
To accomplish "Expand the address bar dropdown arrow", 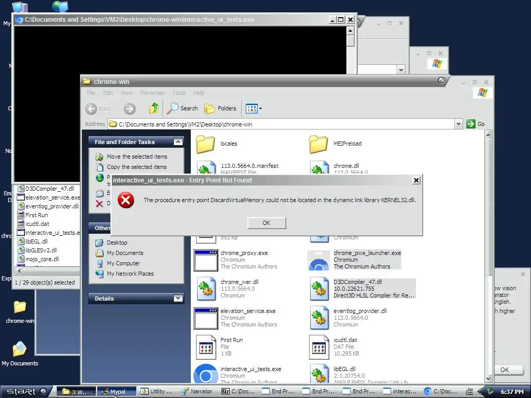I will (x=458, y=124).
